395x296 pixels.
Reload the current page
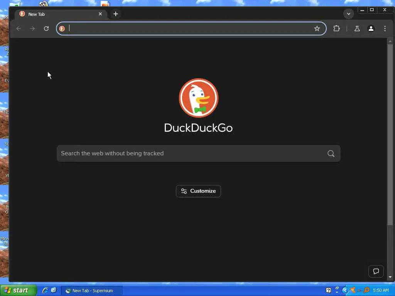[x=46, y=29]
